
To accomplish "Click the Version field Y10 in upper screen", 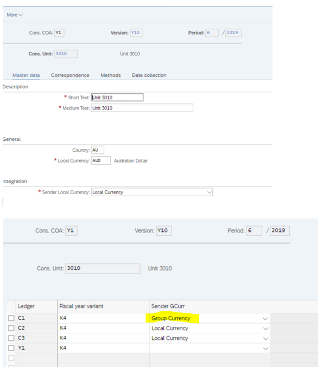I will (136, 33).
